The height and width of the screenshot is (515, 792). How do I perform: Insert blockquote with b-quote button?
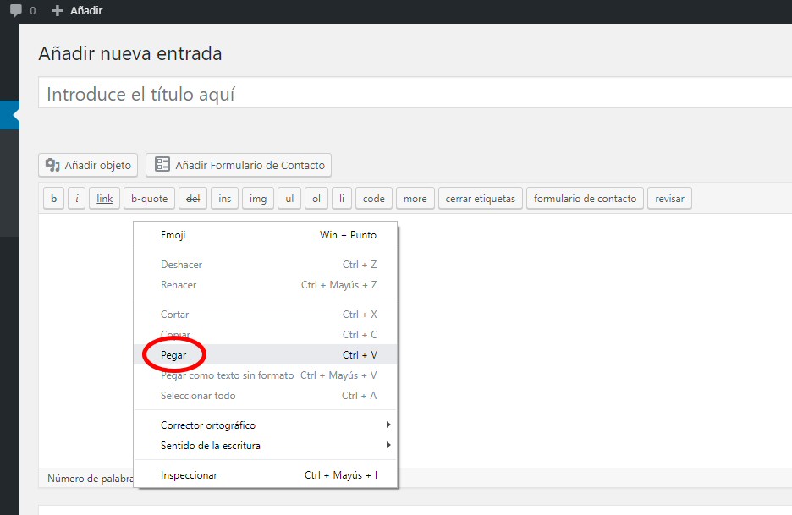pyautogui.click(x=149, y=199)
